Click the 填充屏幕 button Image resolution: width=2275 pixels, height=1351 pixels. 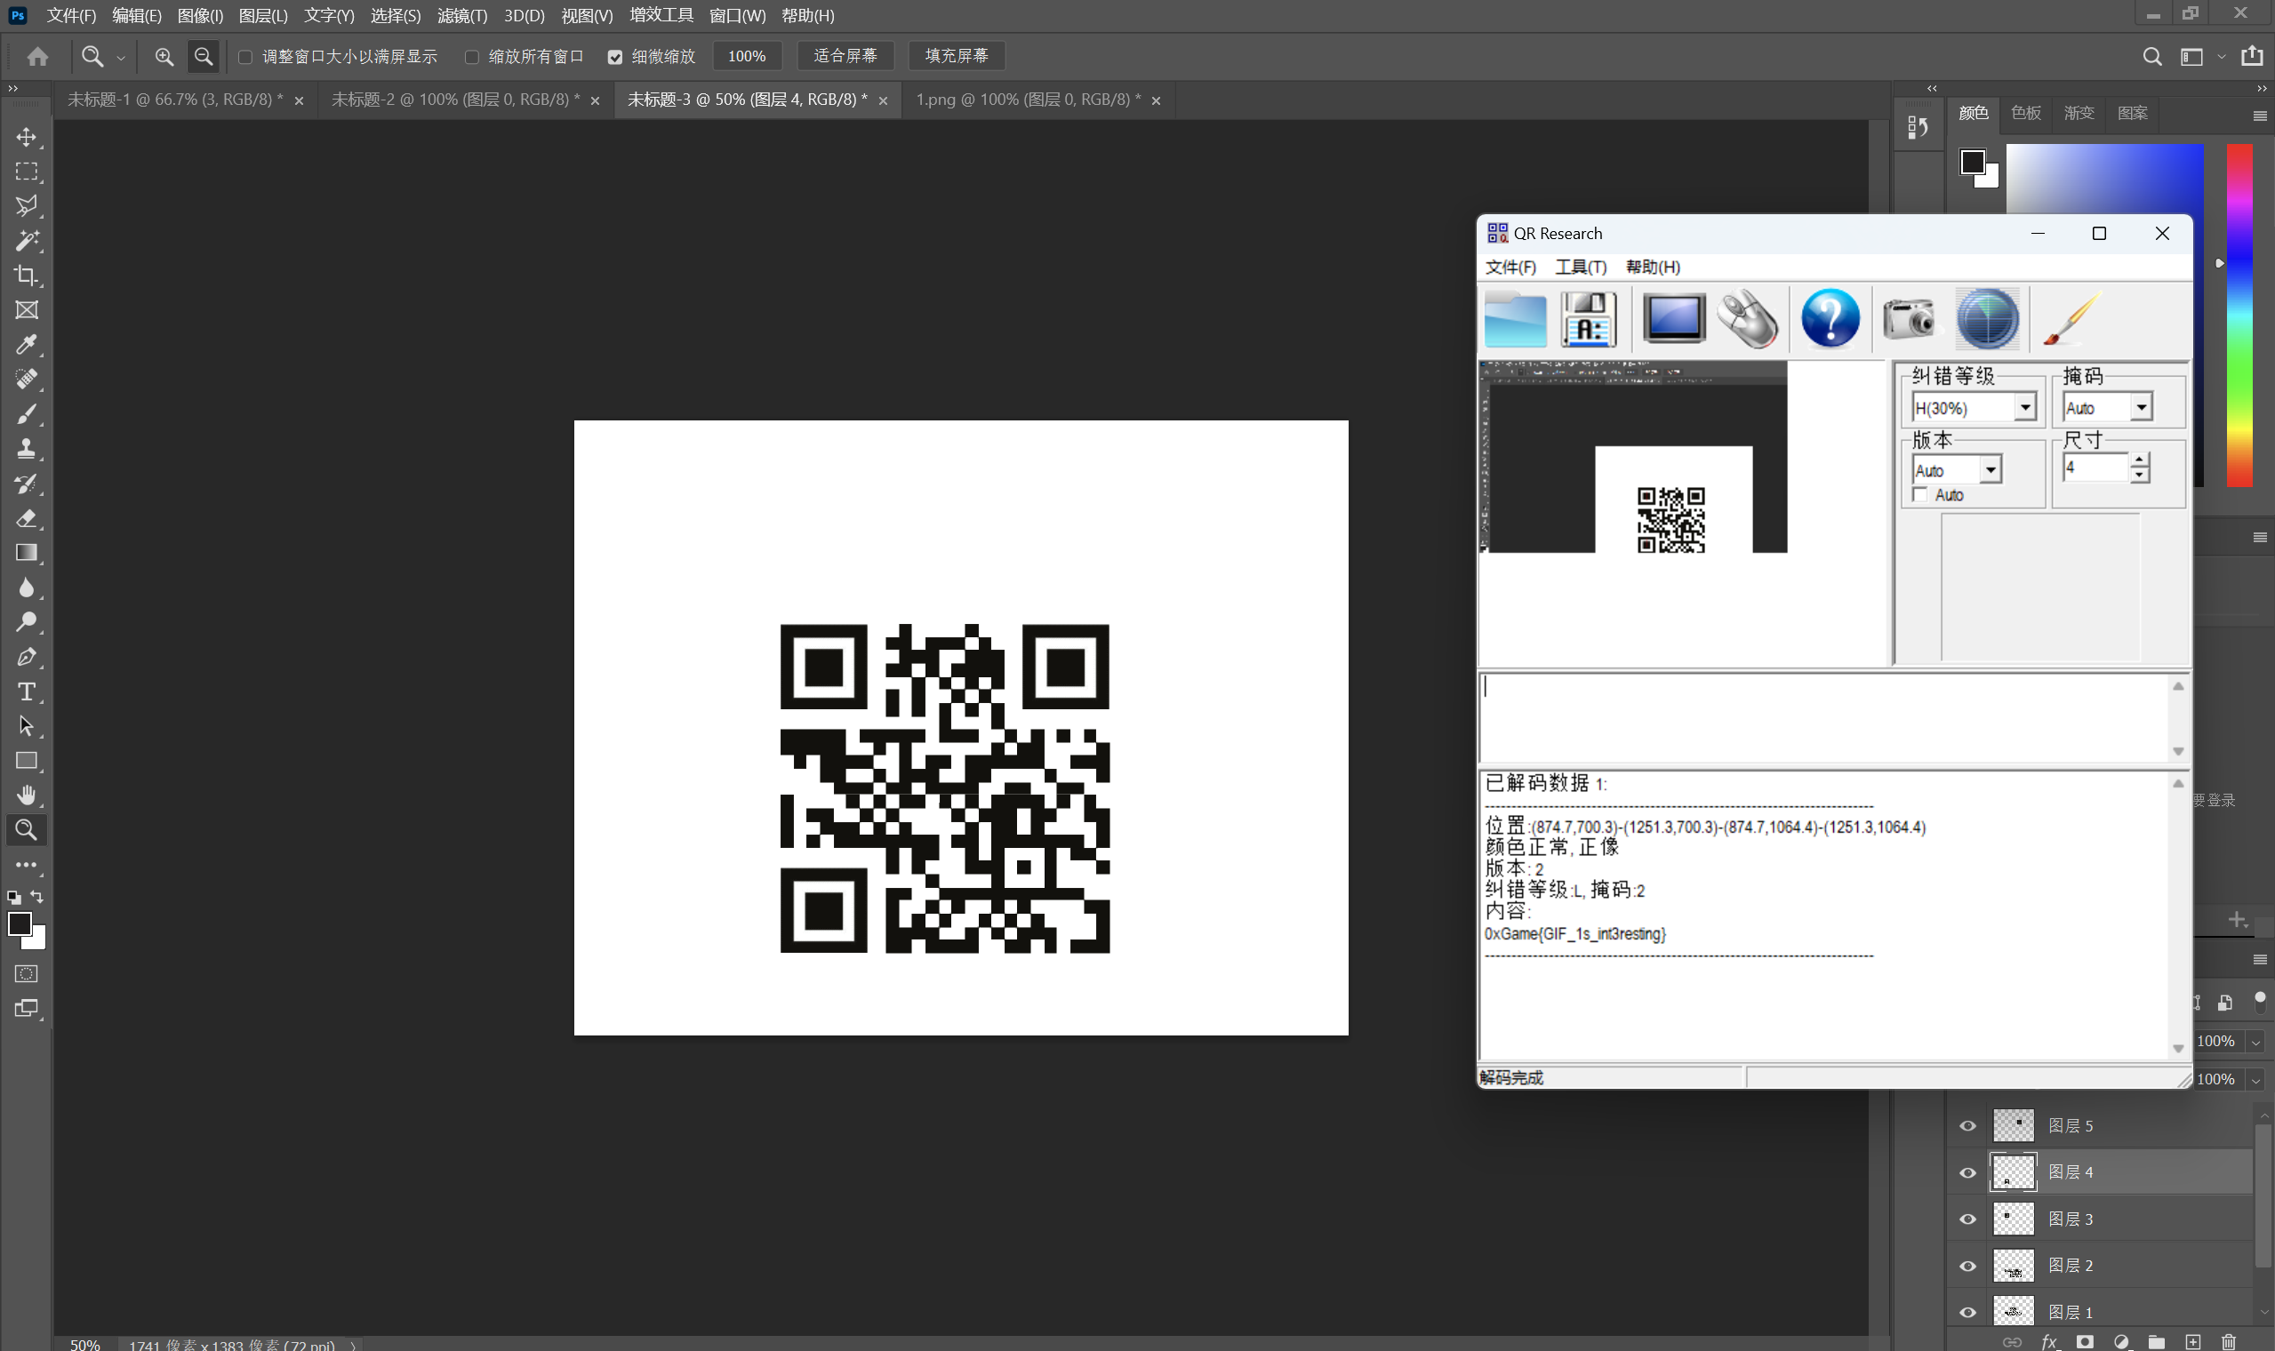tap(956, 57)
